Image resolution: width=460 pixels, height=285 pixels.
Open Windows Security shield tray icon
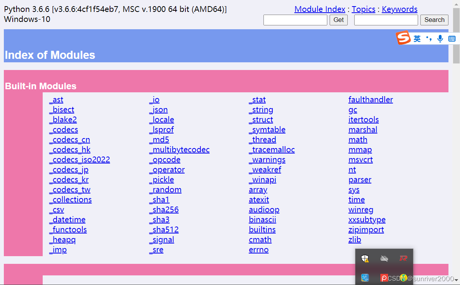point(365,258)
